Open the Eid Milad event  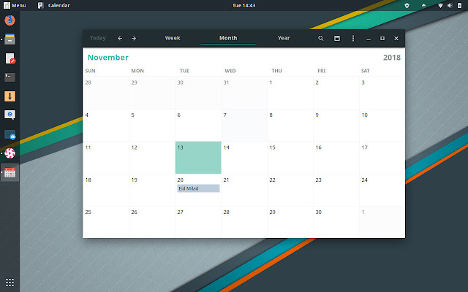pos(198,188)
